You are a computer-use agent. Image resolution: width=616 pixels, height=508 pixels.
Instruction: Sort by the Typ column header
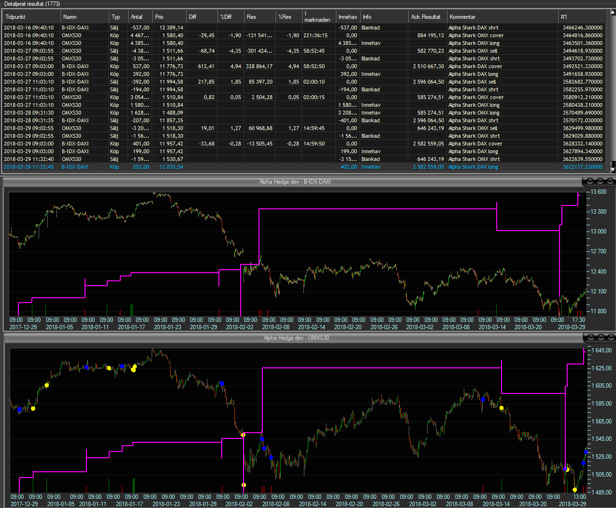(x=119, y=17)
